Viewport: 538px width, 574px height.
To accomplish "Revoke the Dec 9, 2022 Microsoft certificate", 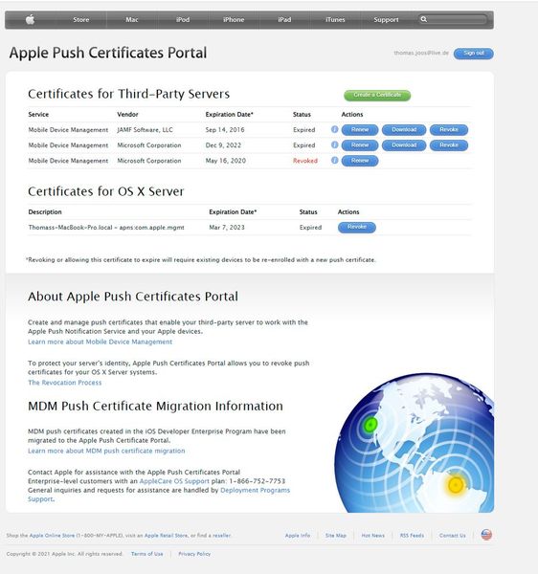I will [449, 145].
